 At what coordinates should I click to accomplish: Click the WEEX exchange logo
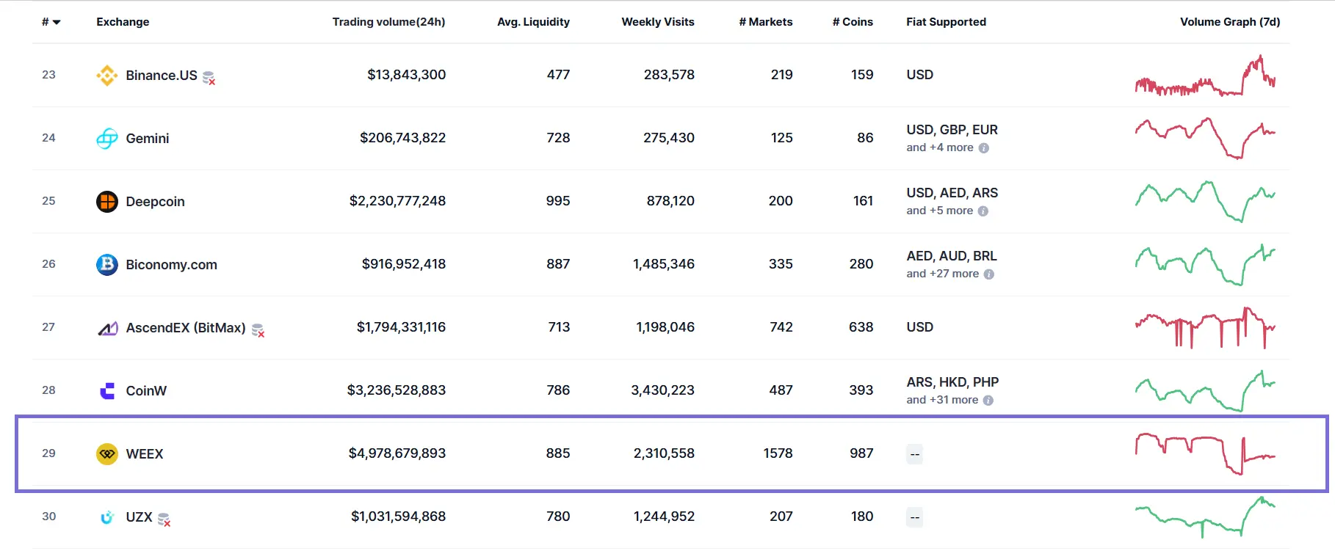coord(107,454)
